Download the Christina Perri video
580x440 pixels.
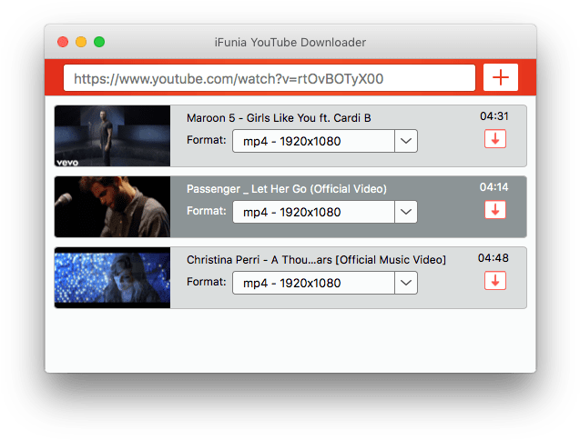pos(494,281)
